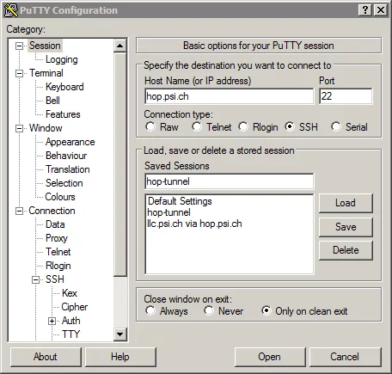
Task: Open the Colours category
Action: [60, 197]
